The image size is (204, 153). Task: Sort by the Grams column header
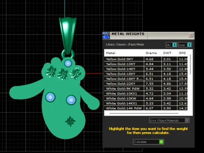click(151, 53)
